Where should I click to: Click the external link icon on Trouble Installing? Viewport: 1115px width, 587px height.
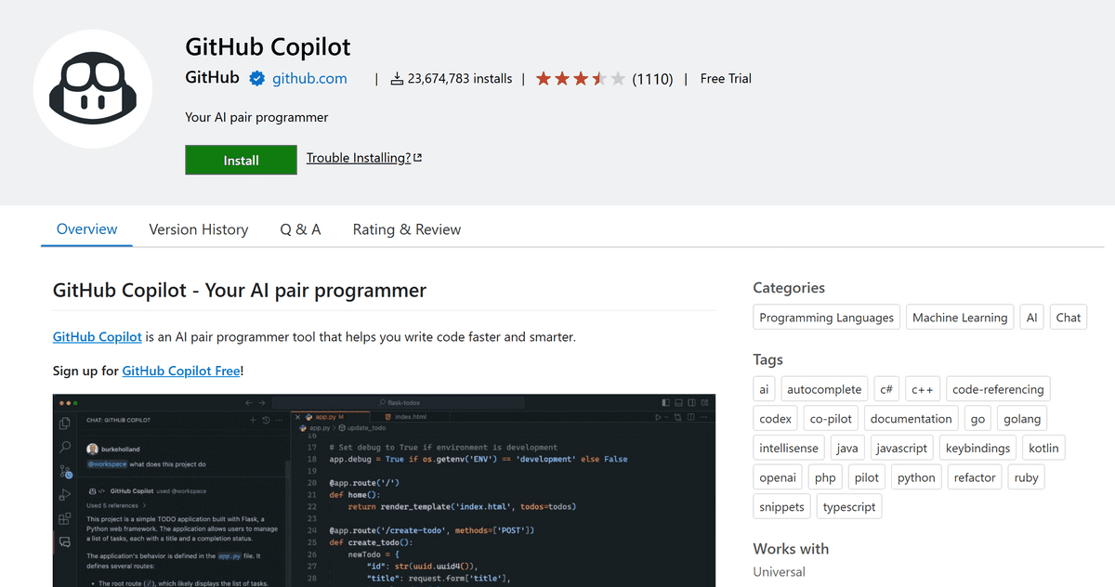coord(416,157)
